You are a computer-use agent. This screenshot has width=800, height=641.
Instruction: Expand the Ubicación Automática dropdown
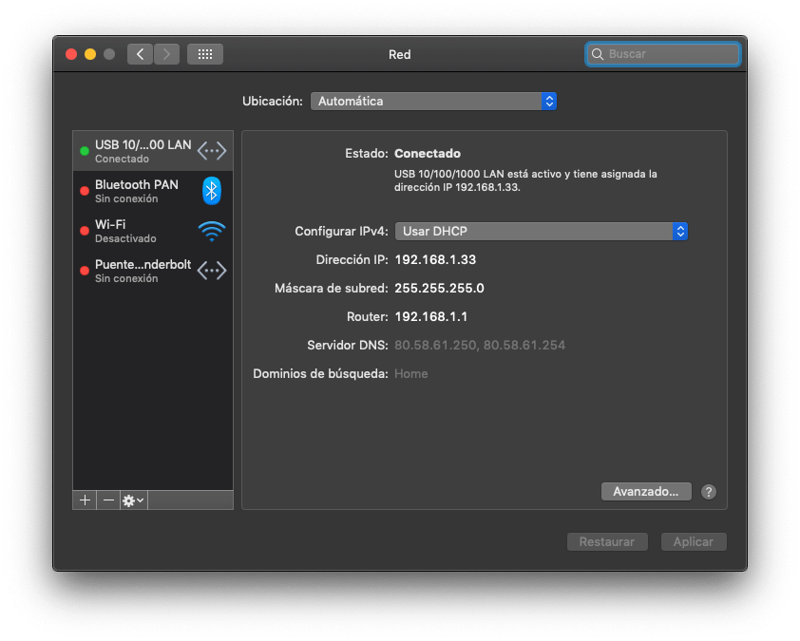tap(433, 101)
